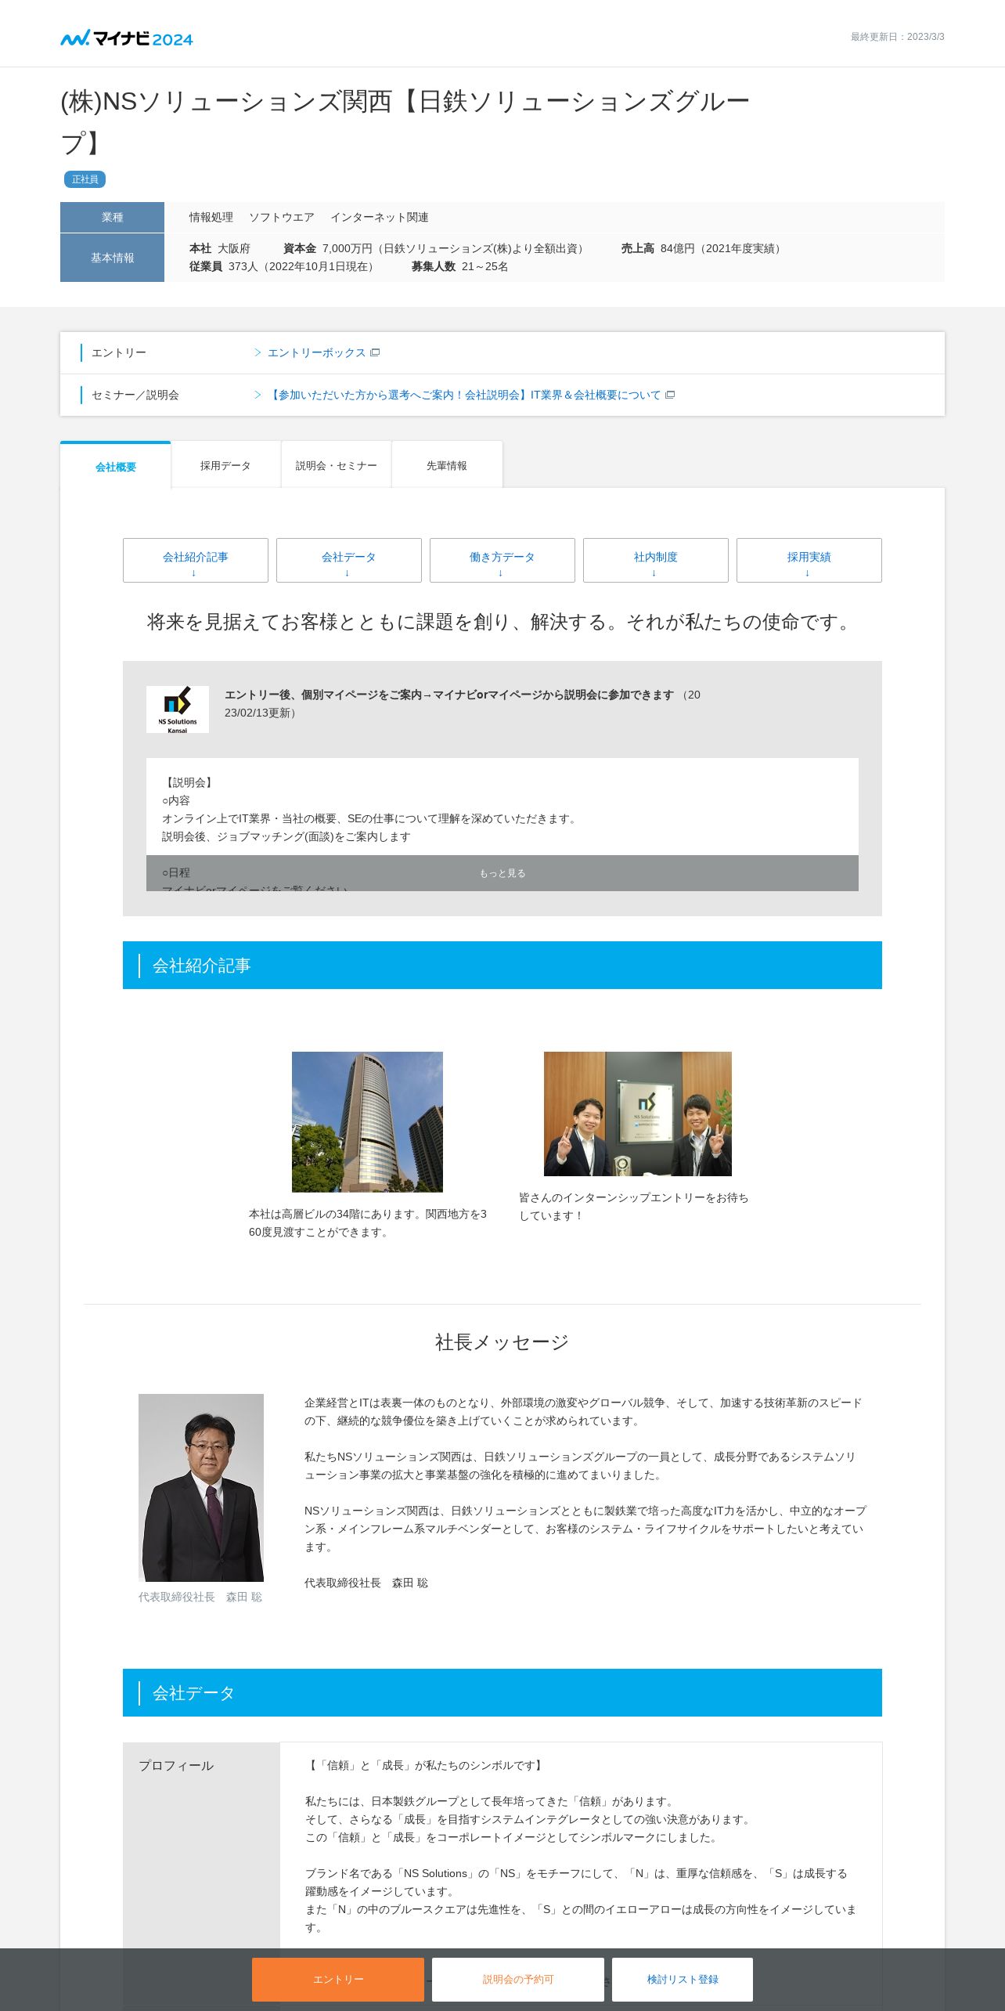Screen dimensions: 1005x2011
Task: Click the NS Solutions Kansai logo
Action: (x=178, y=709)
